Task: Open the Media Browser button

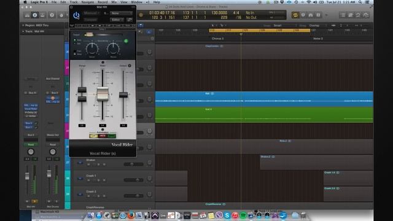Action: pyautogui.click(x=366, y=15)
